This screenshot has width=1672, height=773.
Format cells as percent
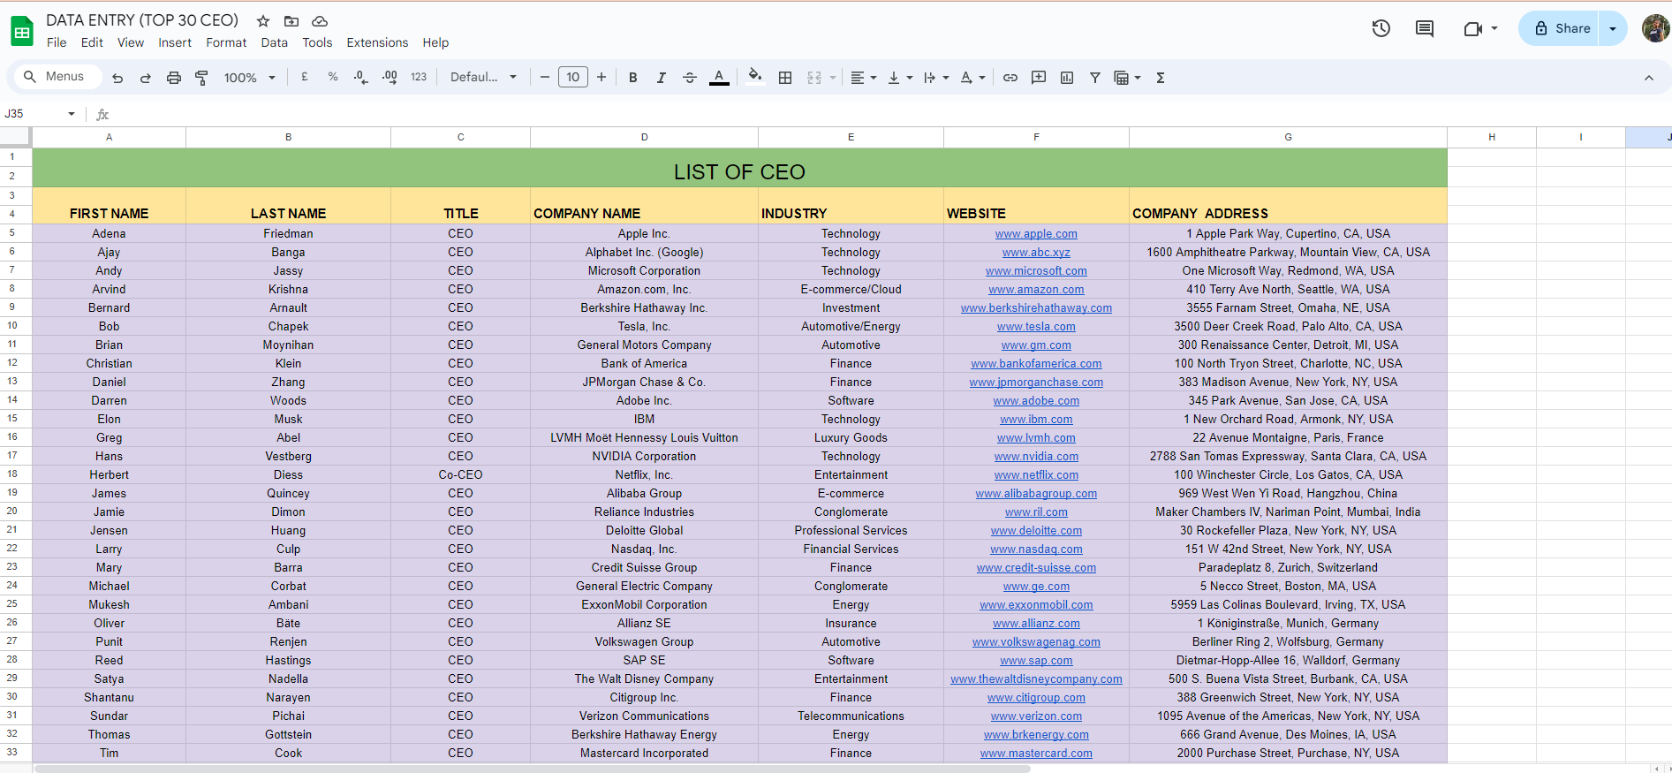(x=333, y=77)
